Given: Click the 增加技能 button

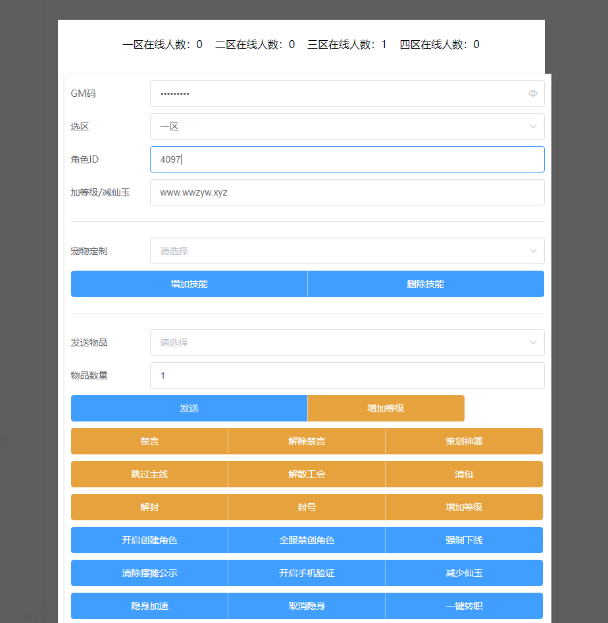Looking at the screenshot, I should pyautogui.click(x=189, y=284).
